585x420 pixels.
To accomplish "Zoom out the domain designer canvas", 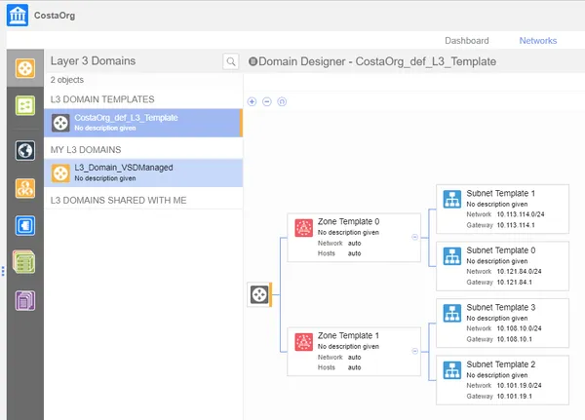I will [x=267, y=101].
